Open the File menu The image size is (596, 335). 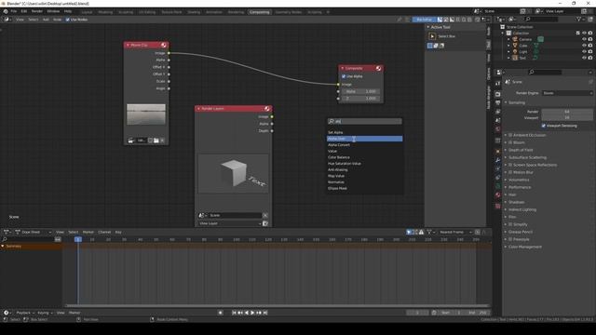tap(14, 11)
